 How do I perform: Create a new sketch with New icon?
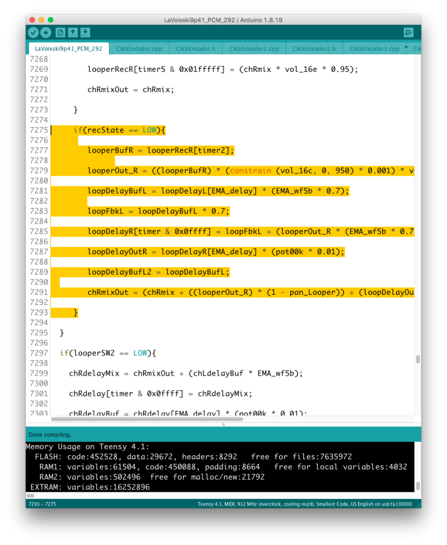point(61,32)
